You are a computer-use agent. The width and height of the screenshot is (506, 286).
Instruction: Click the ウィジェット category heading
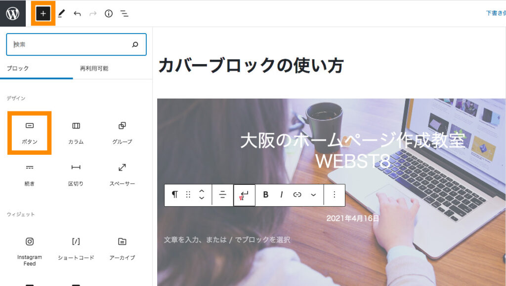(x=21, y=214)
